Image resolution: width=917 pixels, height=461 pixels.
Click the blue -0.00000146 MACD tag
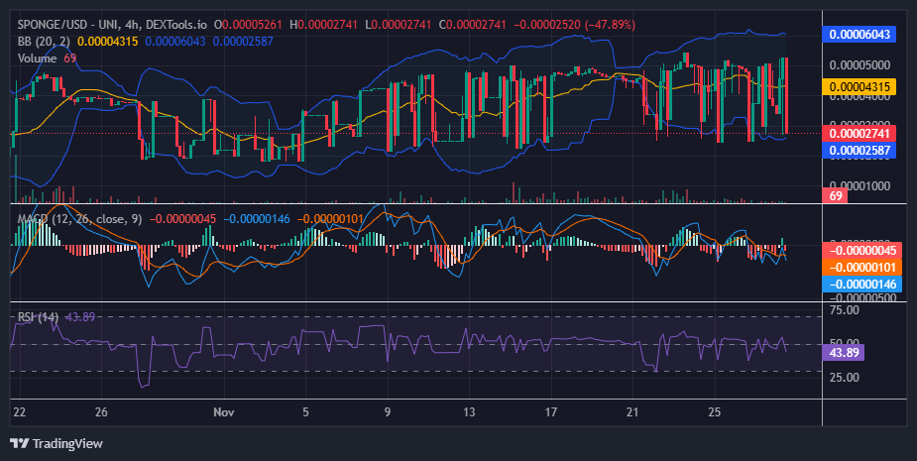862,285
